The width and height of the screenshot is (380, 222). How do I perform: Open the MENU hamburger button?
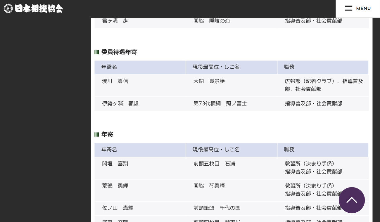(357, 8)
